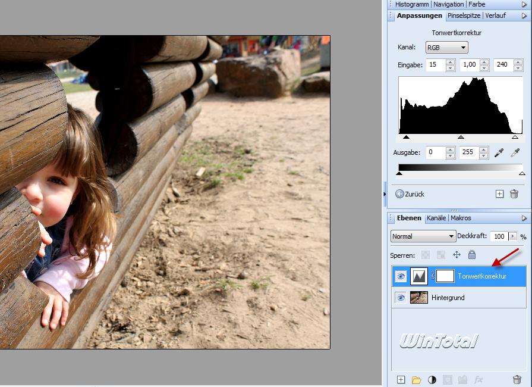Decrease Eingabe shadow value with down arrow
This screenshot has width=532, height=387.
coord(450,68)
